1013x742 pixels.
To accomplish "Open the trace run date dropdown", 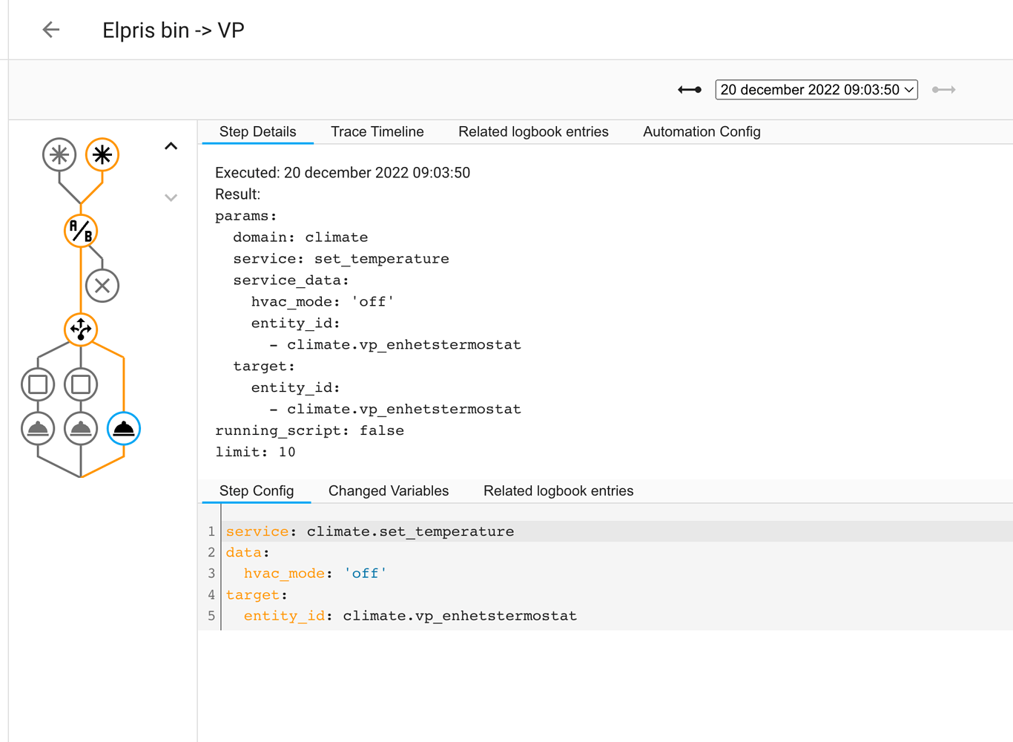I will (x=816, y=89).
